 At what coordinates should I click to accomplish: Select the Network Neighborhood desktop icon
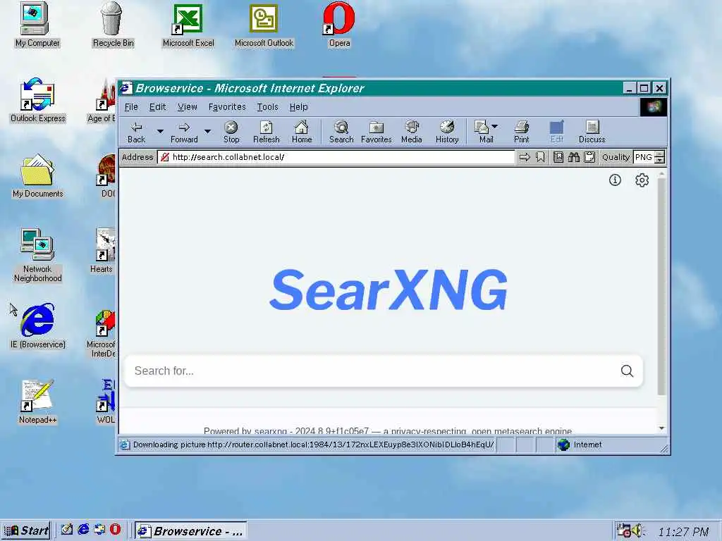pos(38,255)
